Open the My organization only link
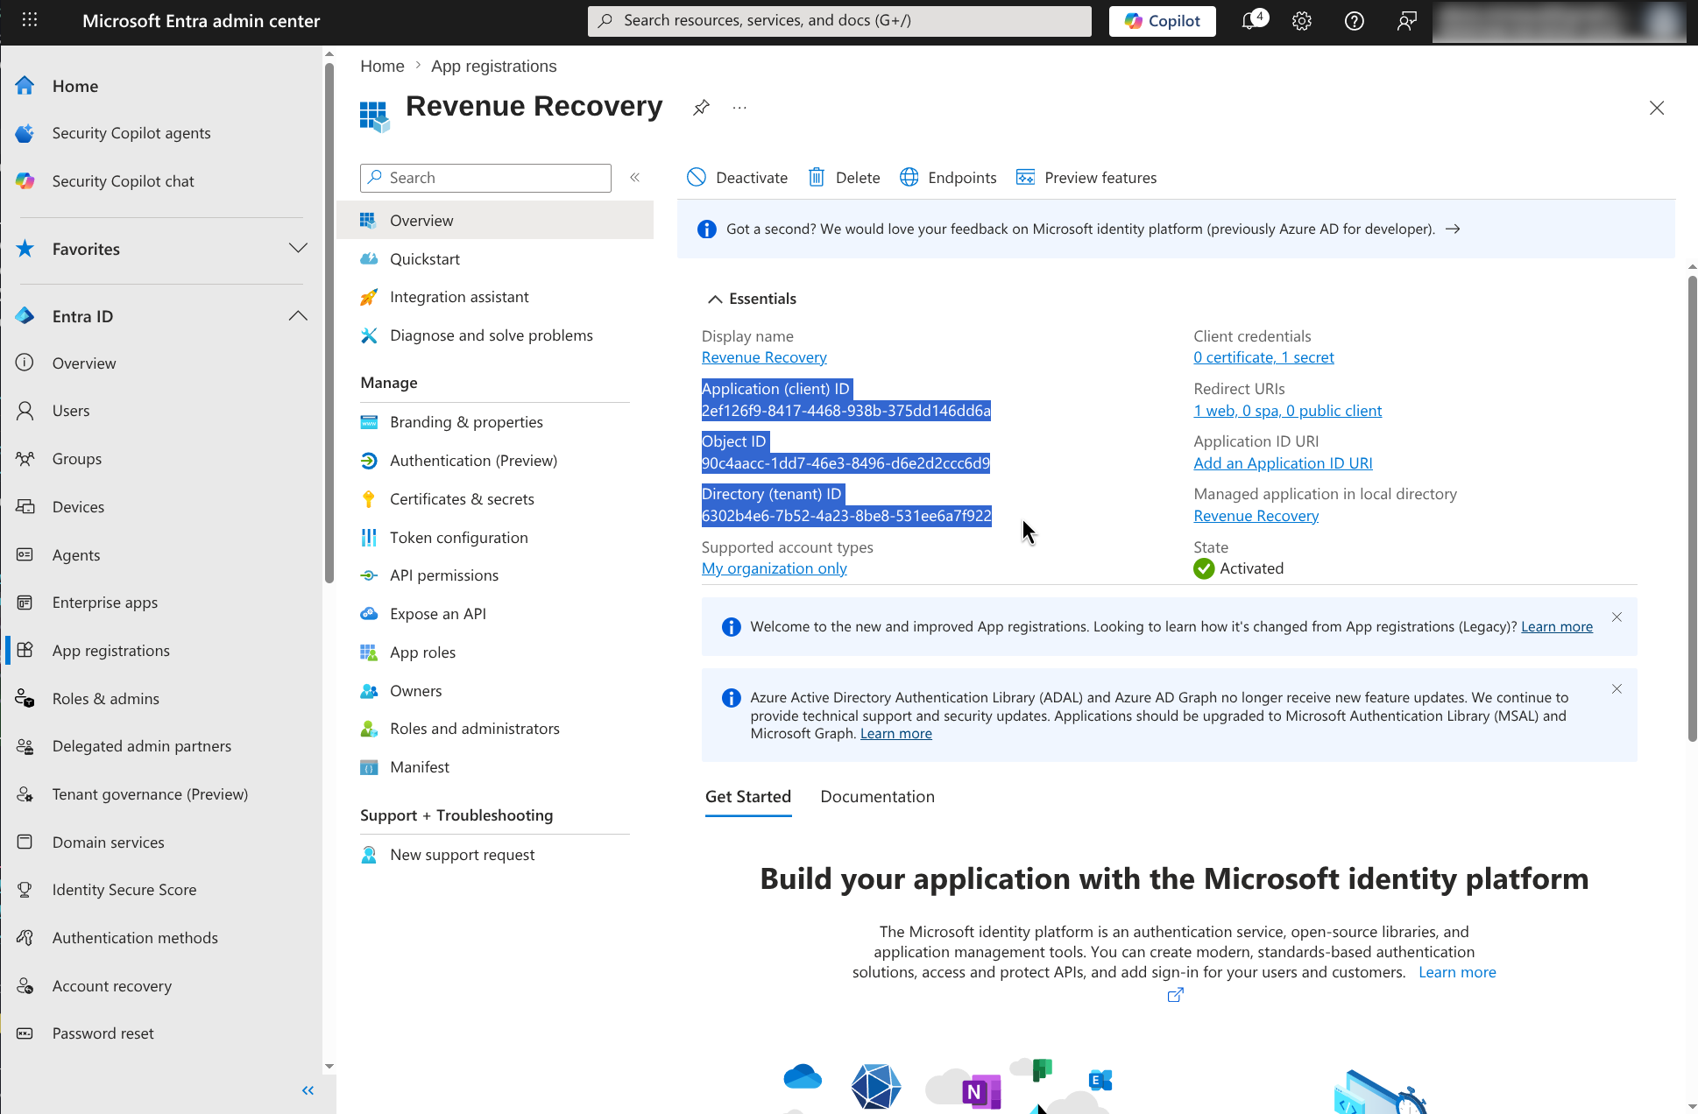Screen dimensions: 1698x1114 point(775,568)
